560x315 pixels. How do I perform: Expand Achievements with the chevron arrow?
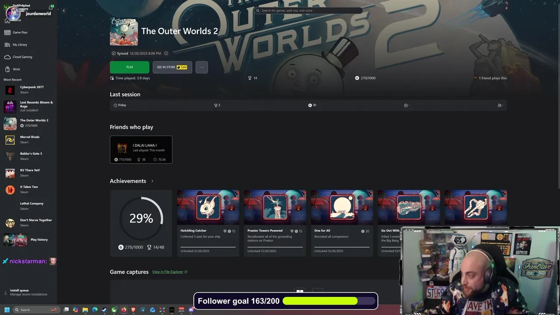[152, 181]
